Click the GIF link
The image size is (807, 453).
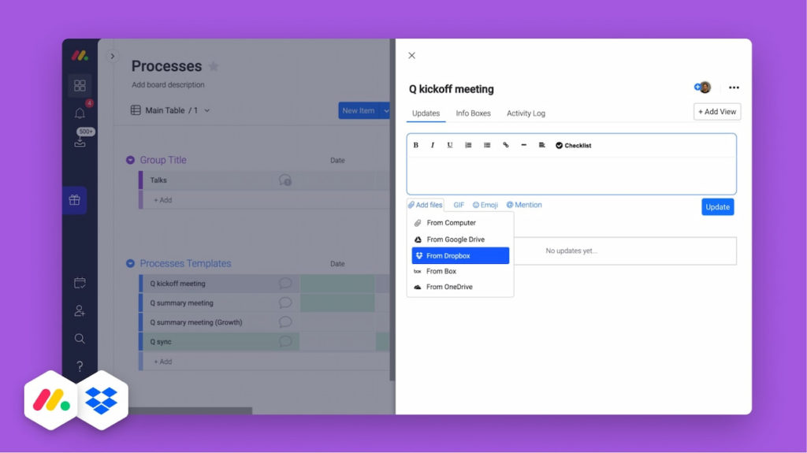pos(459,205)
